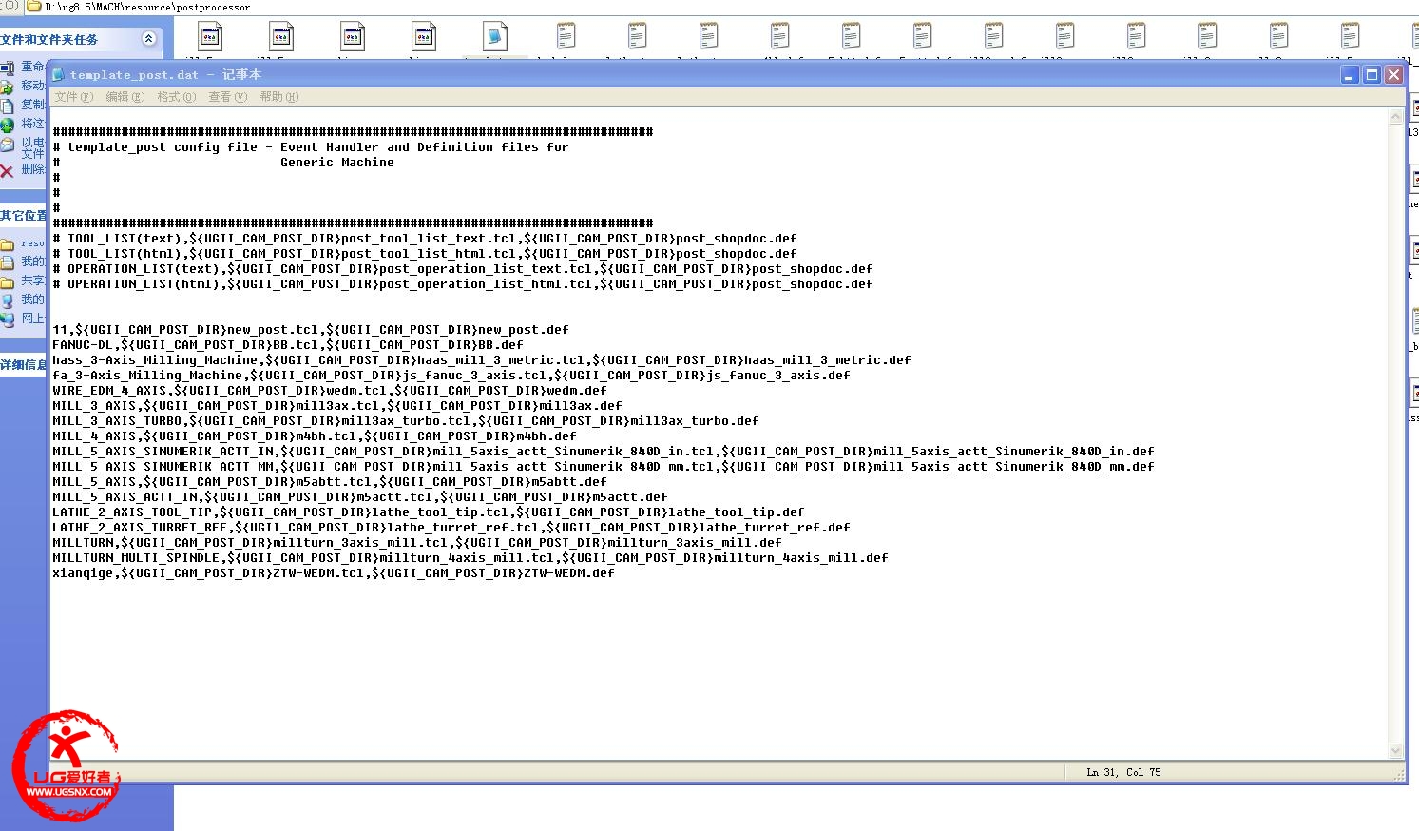The width and height of the screenshot is (1419, 831).
Task: Click the 其它位置 panel header in Explorer
Action: pyautogui.click(x=23, y=216)
